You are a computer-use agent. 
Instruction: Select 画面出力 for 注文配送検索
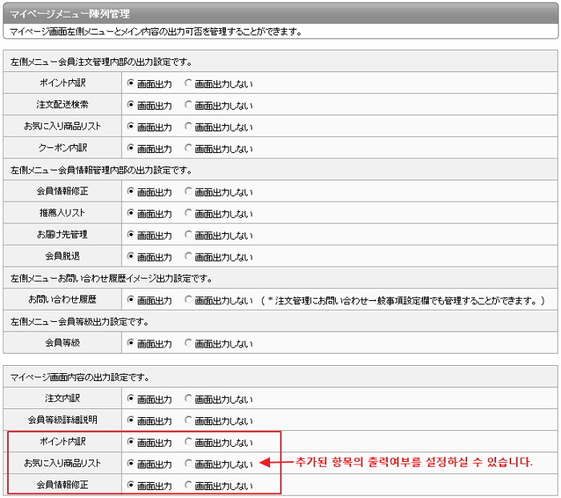[131, 105]
